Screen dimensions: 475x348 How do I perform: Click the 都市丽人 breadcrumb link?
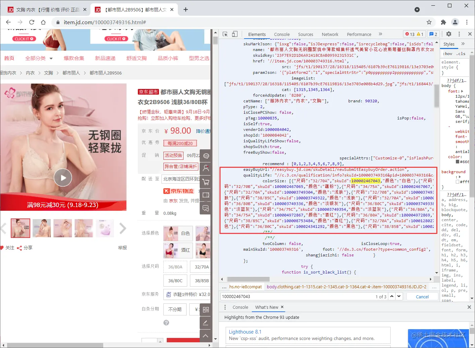[x=71, y=73]
